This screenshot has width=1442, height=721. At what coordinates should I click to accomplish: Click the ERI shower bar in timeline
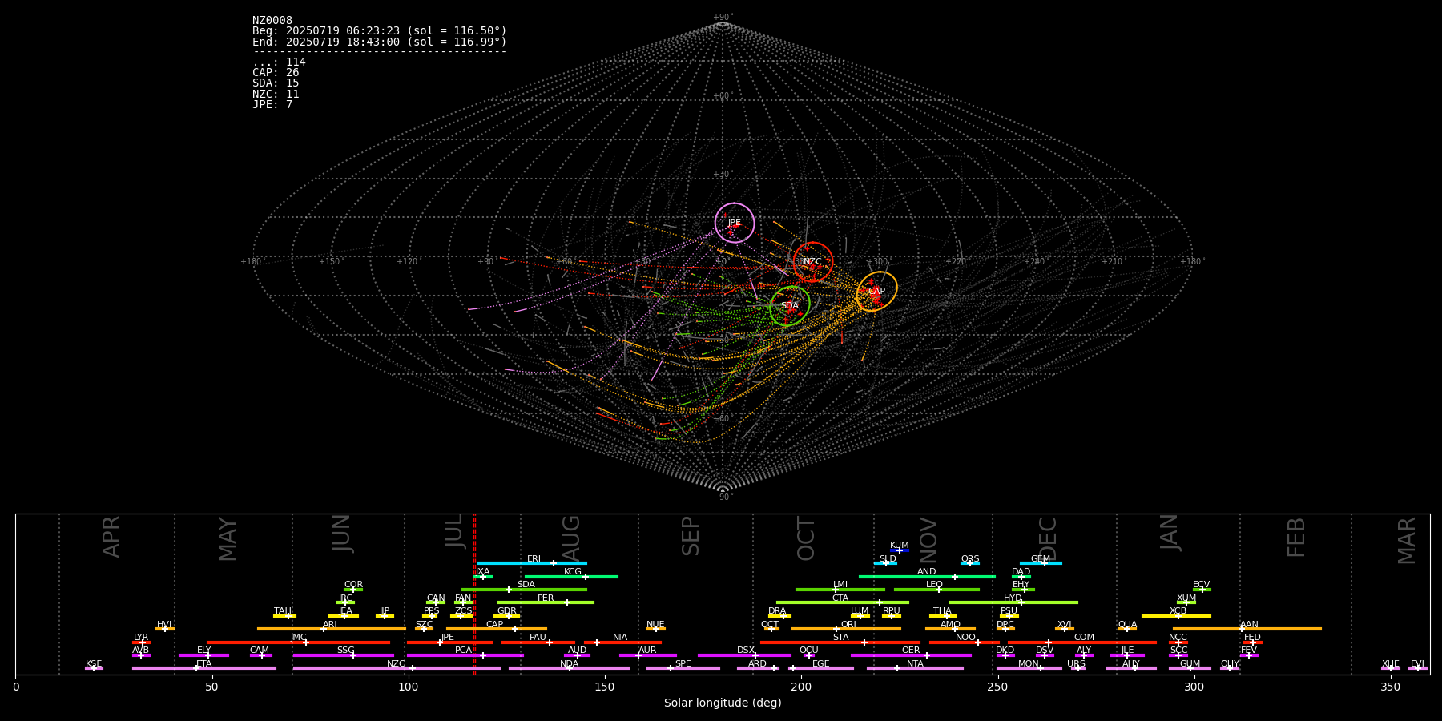532,563
